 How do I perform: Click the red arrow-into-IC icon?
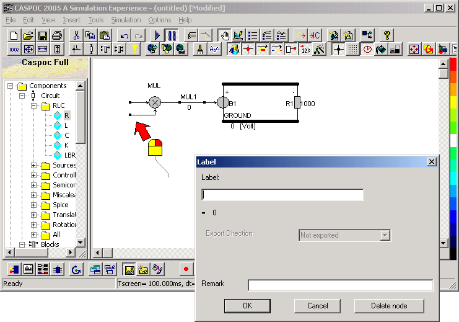(315, 35)
